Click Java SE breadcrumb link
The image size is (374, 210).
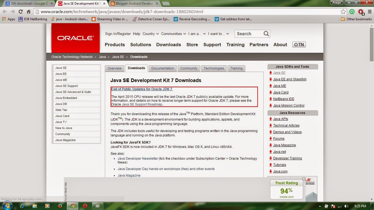tap(118, 57)
